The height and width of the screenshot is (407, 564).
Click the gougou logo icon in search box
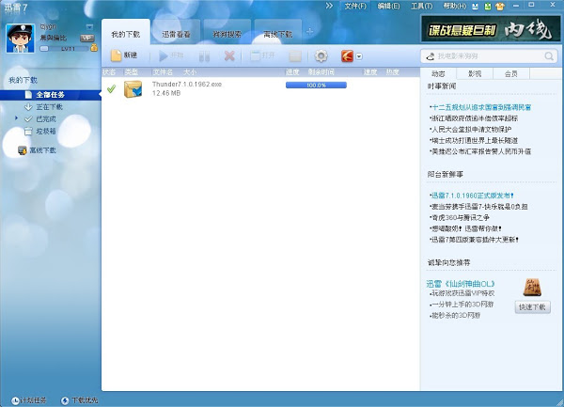pos(431,56)
